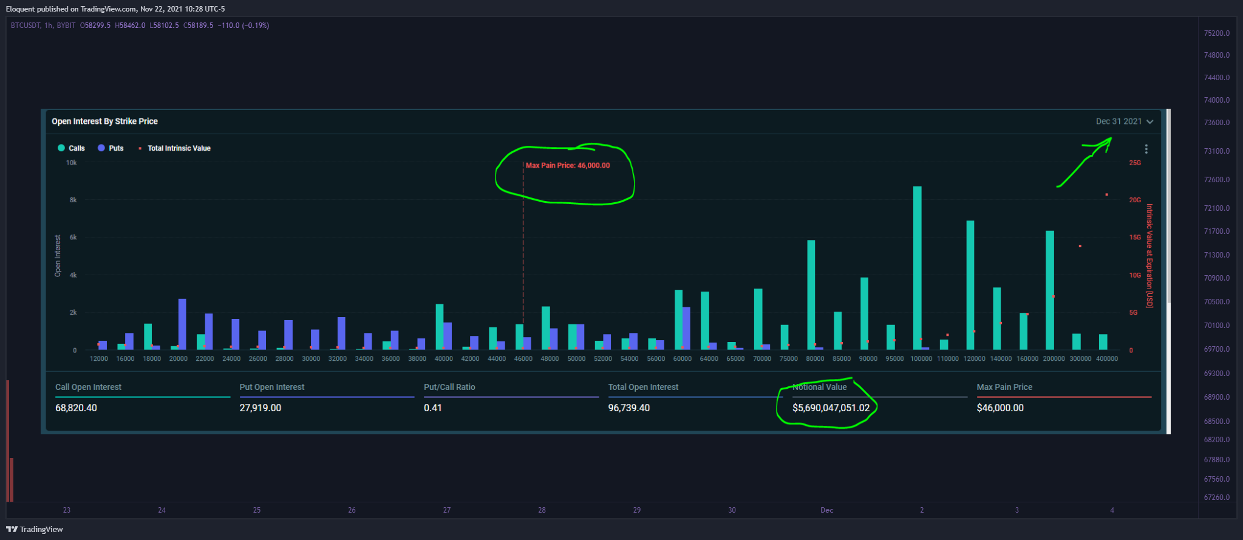Screen dimensions: 1243x540
Task: Click the panel's vertical scrollbar
Action: click(1168, 207)
